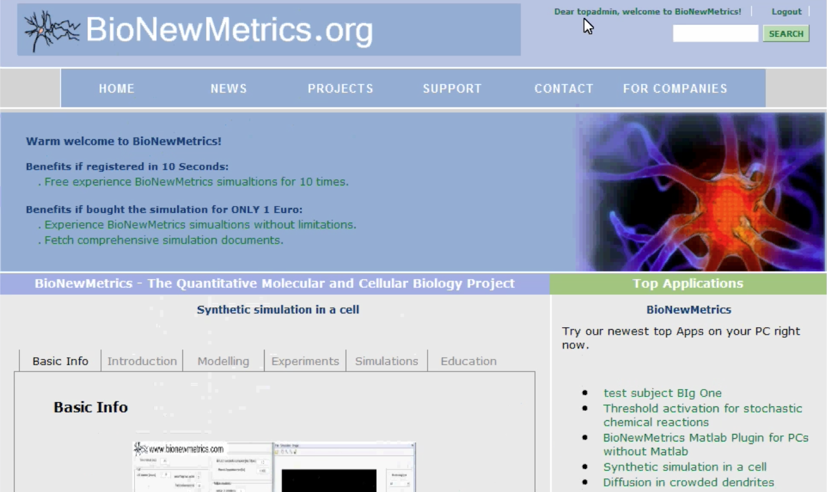Click the Logout link
The image size is (827, 492).
[786, 11]
